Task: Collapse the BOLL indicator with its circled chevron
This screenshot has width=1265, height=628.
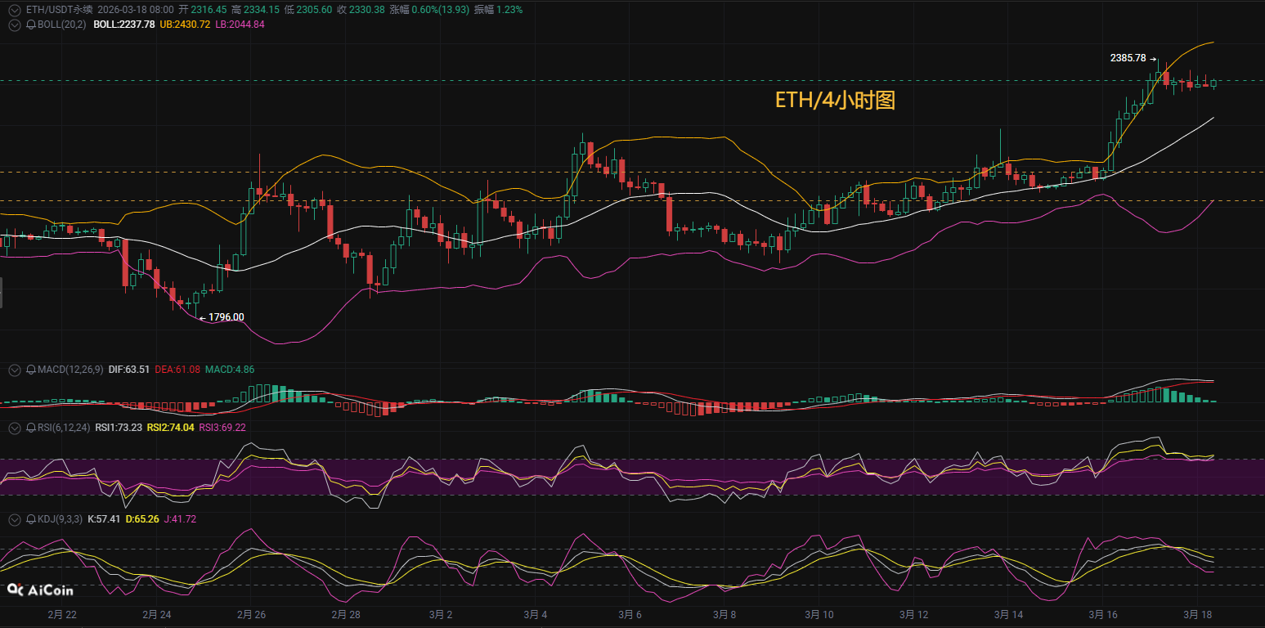Action: (x=15, y=25)
